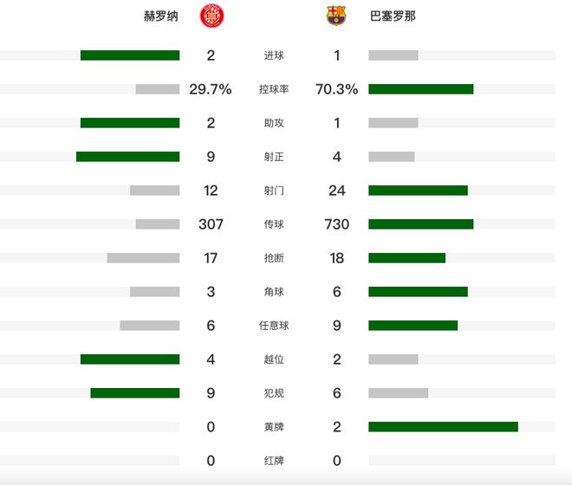The image size is (572, 485).
Task: Select the 巴塞罗那 team name
Action: point(393,16)
